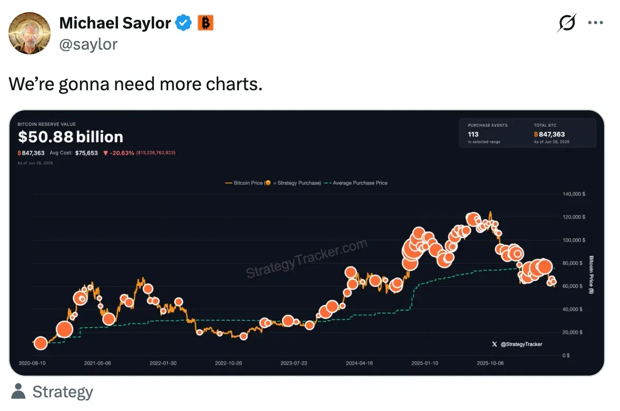Open the Strategy tagged account link

(63, 391)
